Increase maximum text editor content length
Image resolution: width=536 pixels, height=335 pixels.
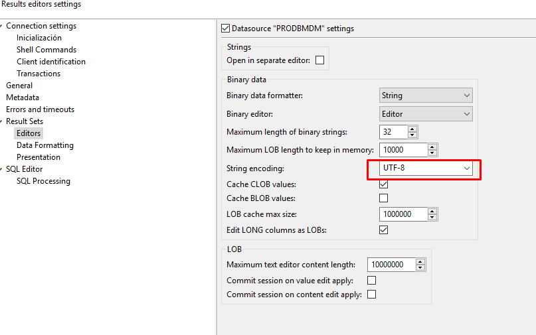420,261
